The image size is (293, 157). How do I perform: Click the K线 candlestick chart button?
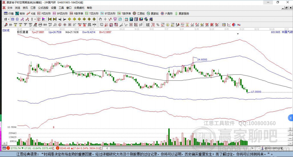(x=31, y=13)
